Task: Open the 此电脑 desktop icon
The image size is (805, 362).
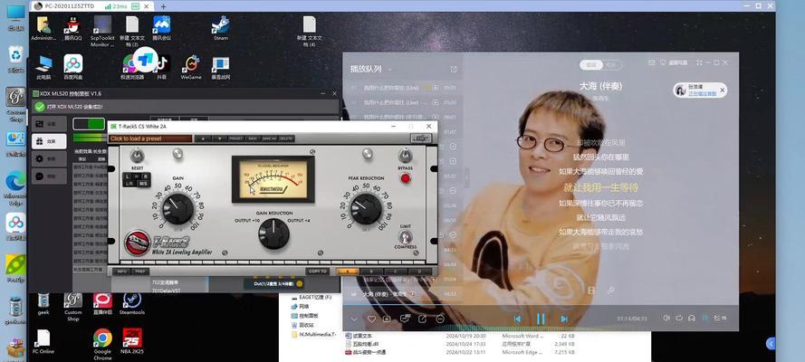Action: [43, 68]
